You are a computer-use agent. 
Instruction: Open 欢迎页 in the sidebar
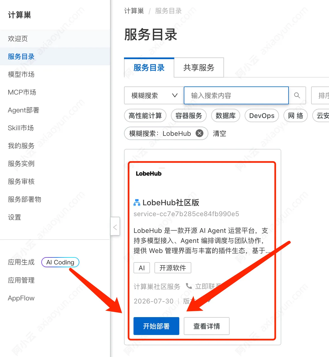click(x=55, y=38)
